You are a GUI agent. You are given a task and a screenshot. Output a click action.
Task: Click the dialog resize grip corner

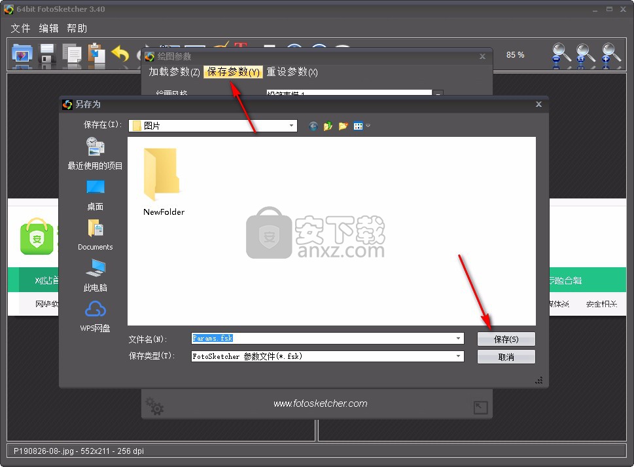(539, 381)
